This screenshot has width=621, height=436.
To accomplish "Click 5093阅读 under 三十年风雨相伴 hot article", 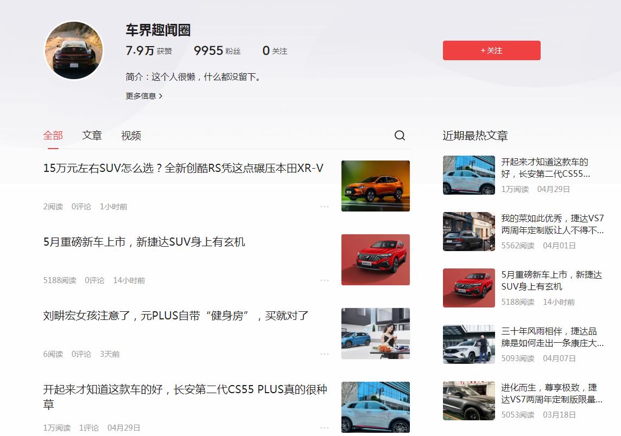I will pyautogui.click(x=518, y=358).
